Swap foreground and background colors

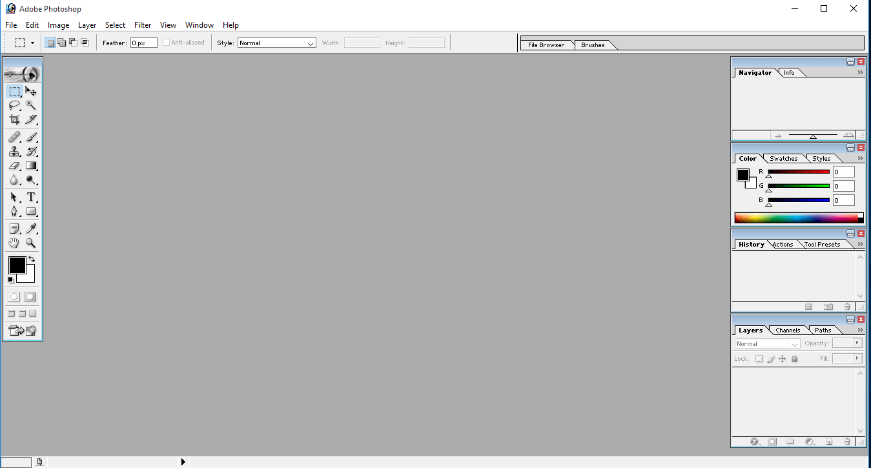pyautogui.click(x=32, y=258)
